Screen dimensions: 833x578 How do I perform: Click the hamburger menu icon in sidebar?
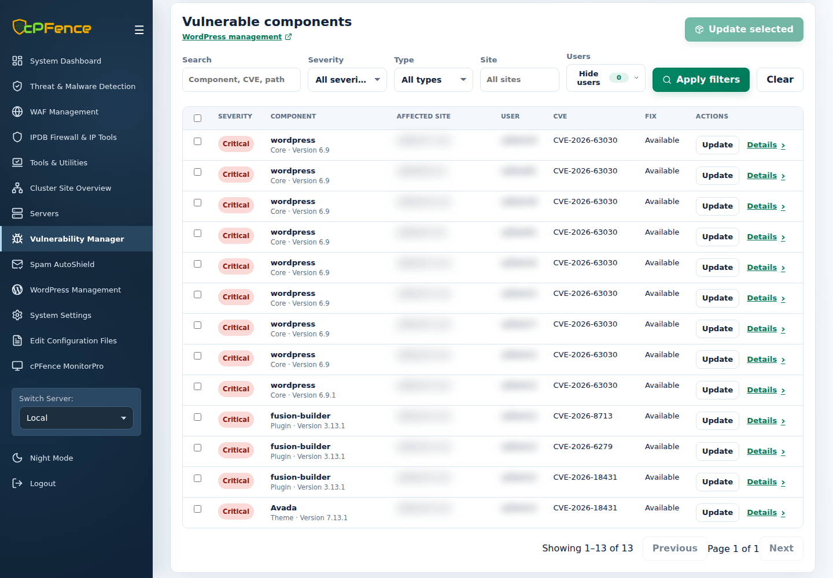(139, 30)
